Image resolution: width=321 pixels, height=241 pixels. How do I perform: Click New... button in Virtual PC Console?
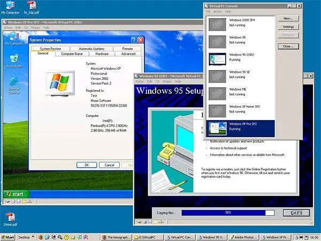coord(288,18)
